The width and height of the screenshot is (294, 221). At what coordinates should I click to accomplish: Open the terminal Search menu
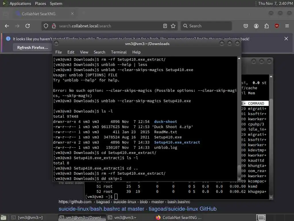[99, 52]
